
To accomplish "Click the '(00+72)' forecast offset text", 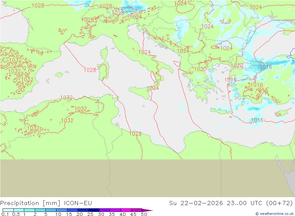I will pyautogui.click(x=280, y=203).
